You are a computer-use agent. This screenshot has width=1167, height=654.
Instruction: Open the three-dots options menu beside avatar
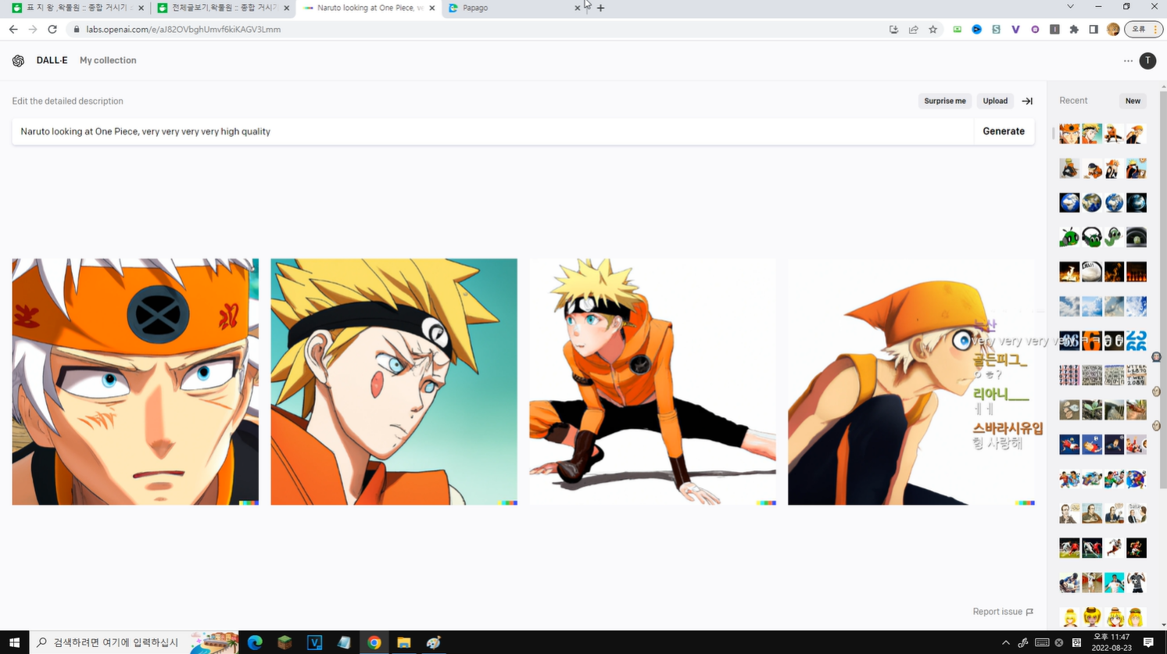(1128, 60)
